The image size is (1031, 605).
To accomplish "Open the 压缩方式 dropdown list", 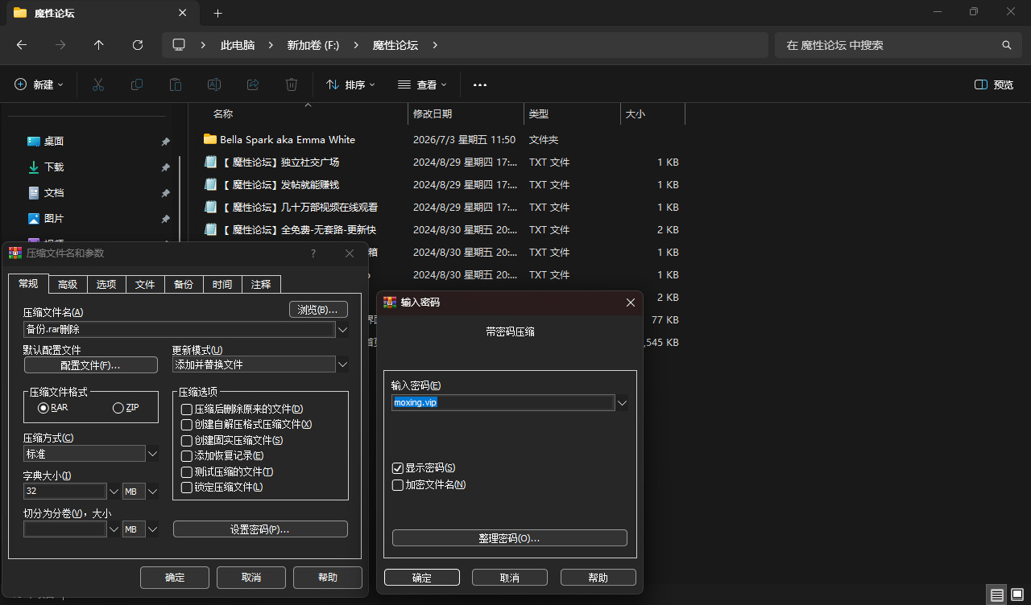I will 153,454.
